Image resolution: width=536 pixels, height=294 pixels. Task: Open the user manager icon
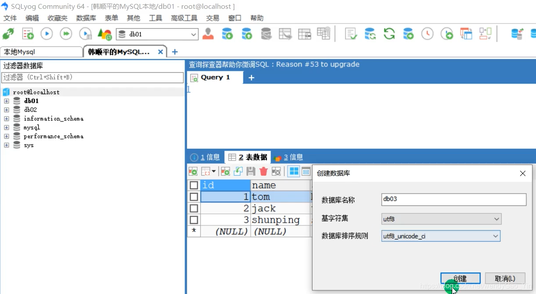coord(208,34)
